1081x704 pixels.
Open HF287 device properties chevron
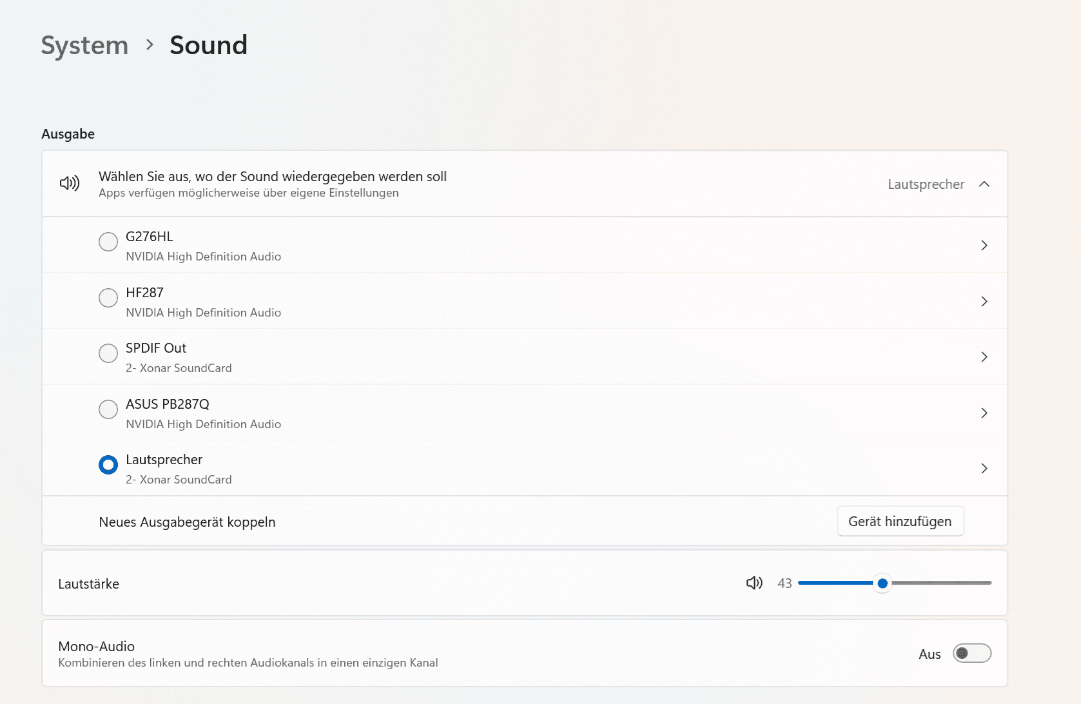(x=984, y=302)
